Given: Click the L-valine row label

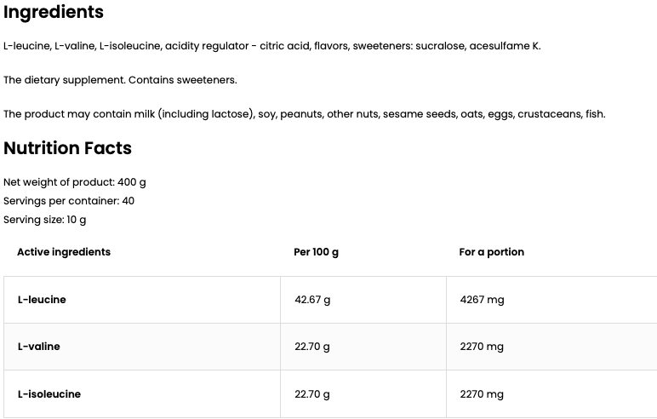Looking at the screenshot, I should 38,347.
